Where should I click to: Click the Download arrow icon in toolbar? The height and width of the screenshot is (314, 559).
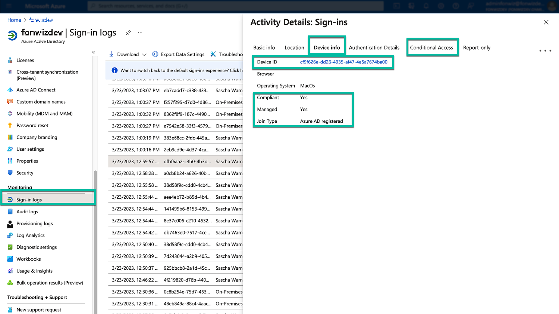(112, 54)
